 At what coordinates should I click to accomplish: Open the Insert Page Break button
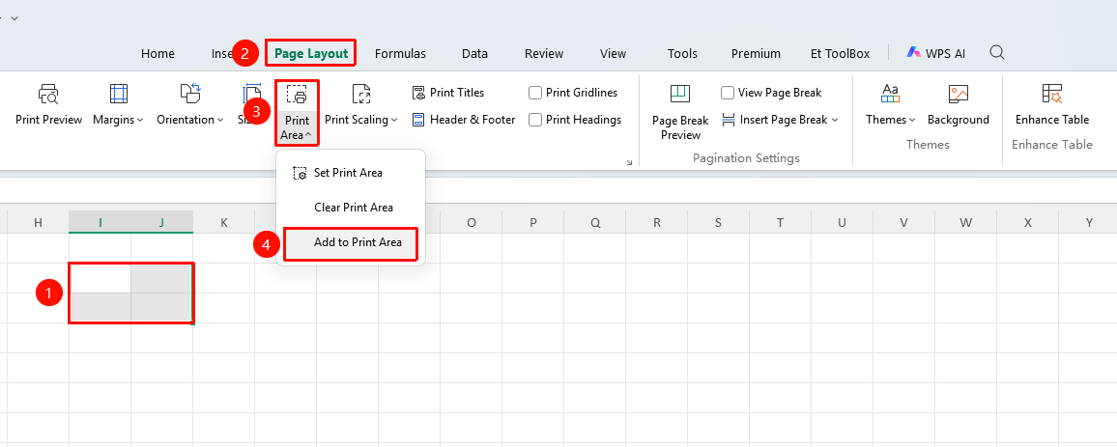point(780,120)
